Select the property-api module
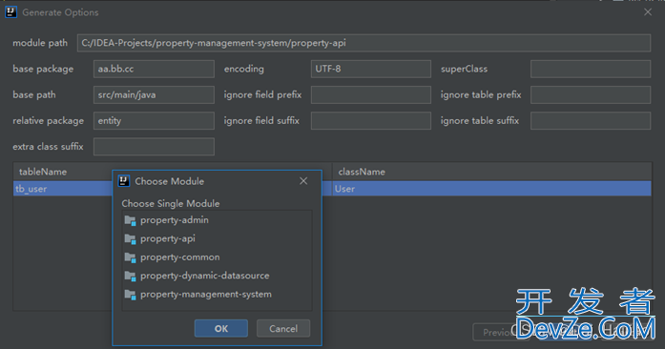Viewport: 665px width, 349px height. click(x=217, y=238)
